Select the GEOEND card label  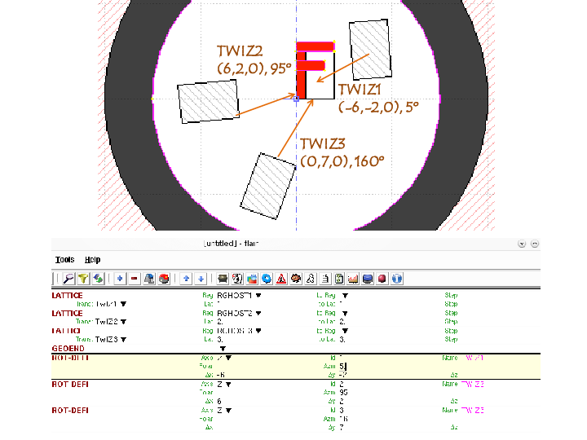(x=68, y=349)
